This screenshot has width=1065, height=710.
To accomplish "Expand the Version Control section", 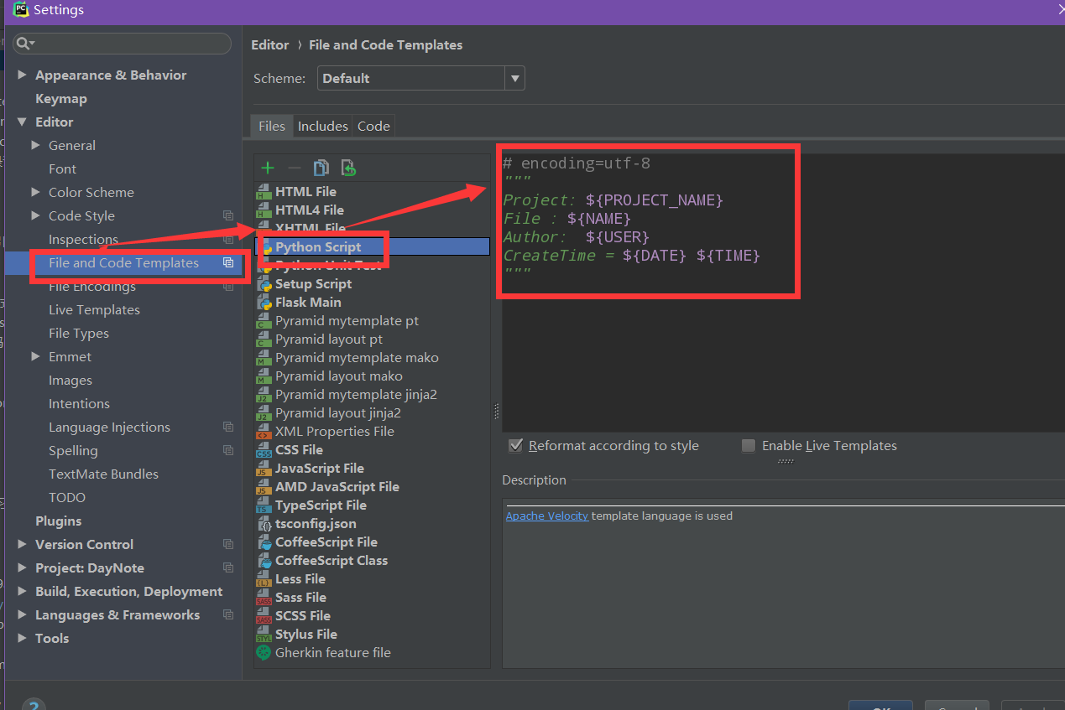I will pyautogui.click(x=22, y=544).
